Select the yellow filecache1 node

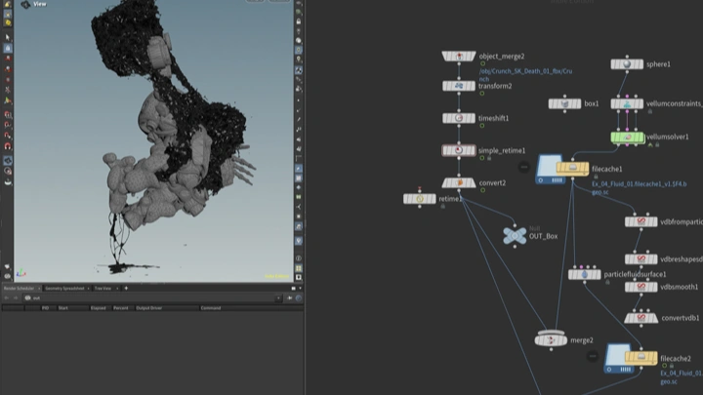point(572,169)
